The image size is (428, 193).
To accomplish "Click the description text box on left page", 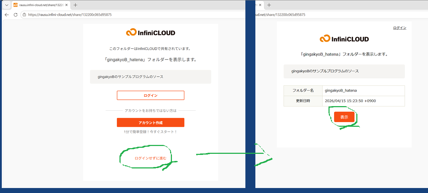I will click(151, 77).
